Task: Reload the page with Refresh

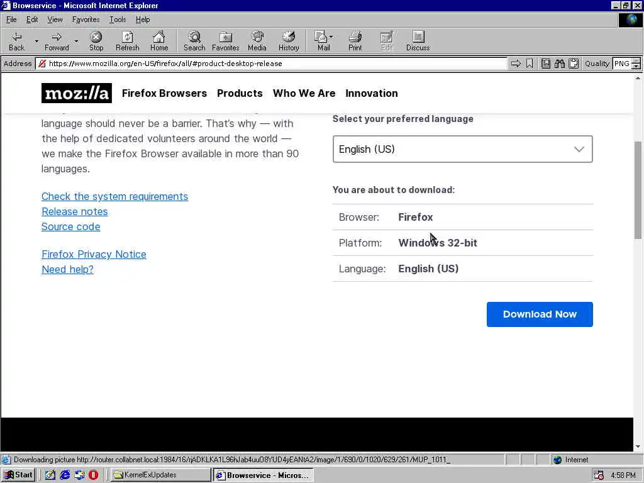Action: 127,41
